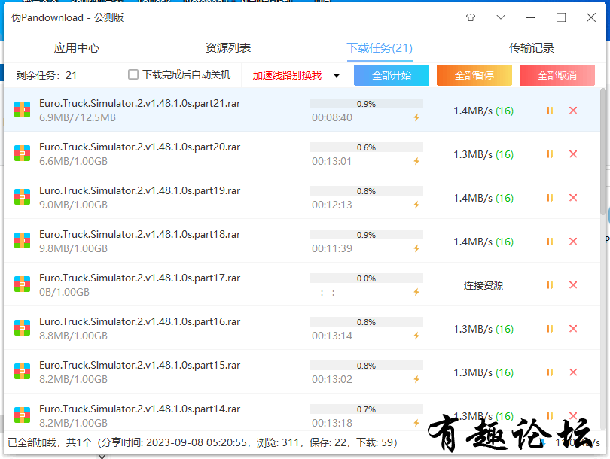Open the 传输记录 tab

coord(532,48)
